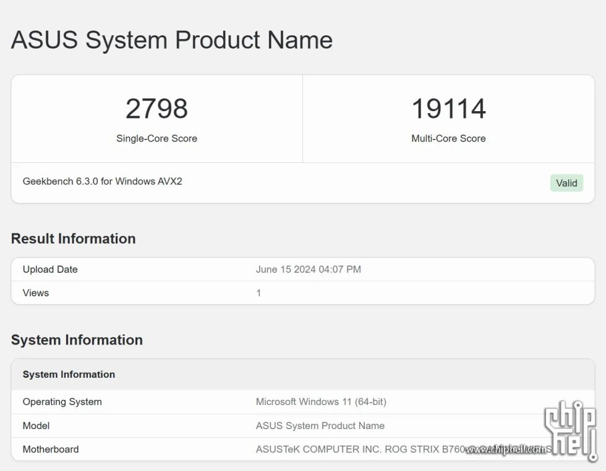
Task: Click the Model row value ASUS System Product Name
Action: coord(320,425)
